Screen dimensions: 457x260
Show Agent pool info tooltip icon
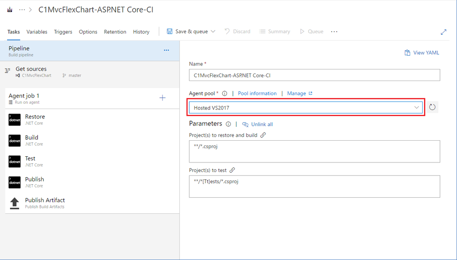coord(224,93)
